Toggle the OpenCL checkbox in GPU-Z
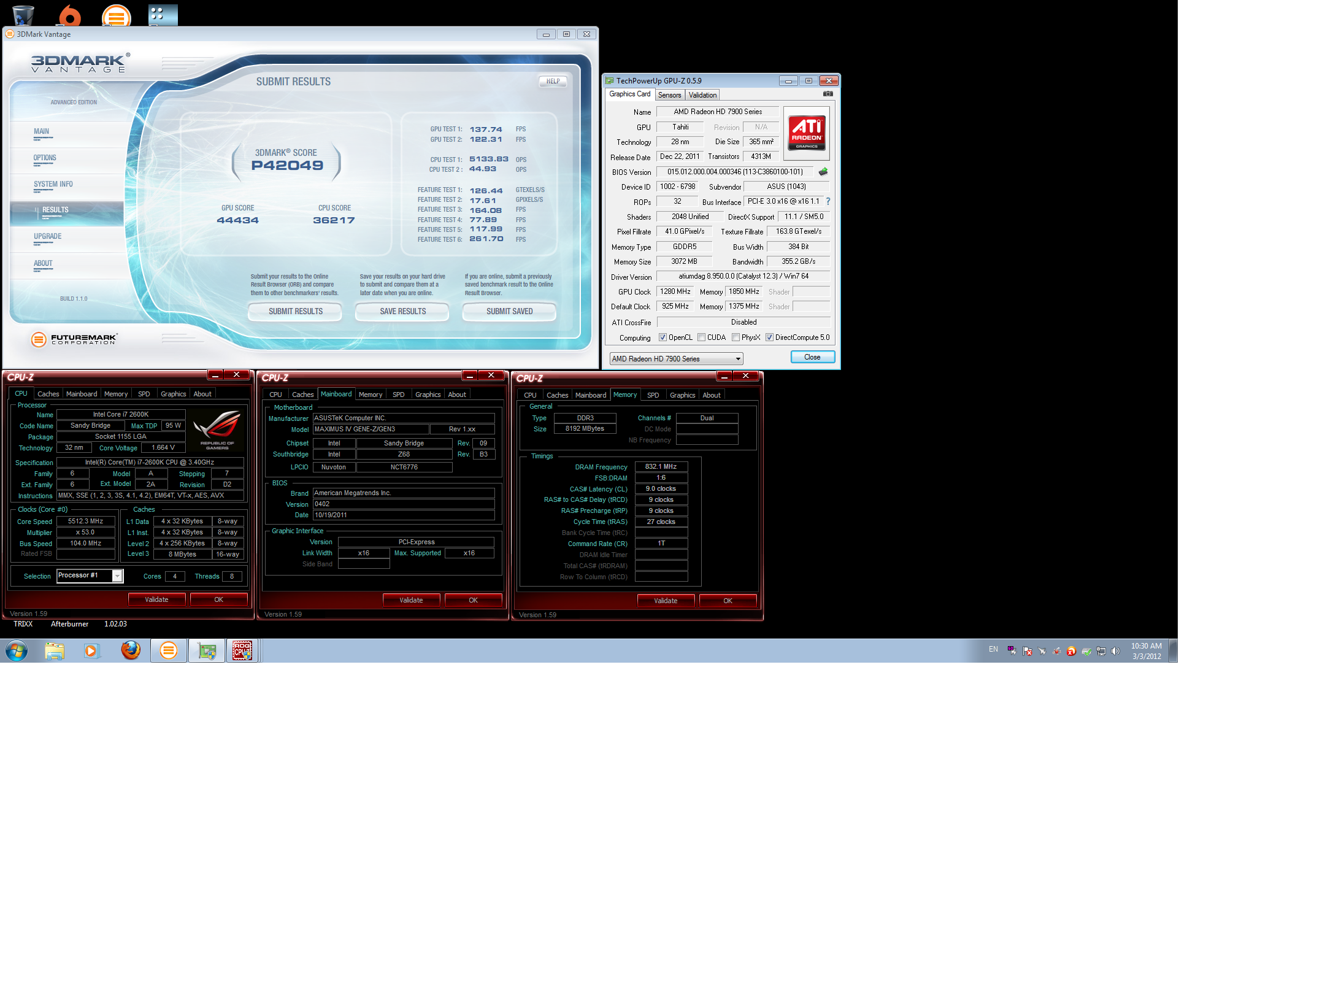 point(662,337)
